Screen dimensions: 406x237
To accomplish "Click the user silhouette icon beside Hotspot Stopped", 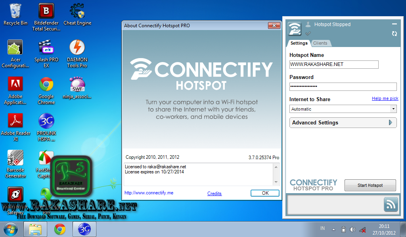I will (308, 24).
